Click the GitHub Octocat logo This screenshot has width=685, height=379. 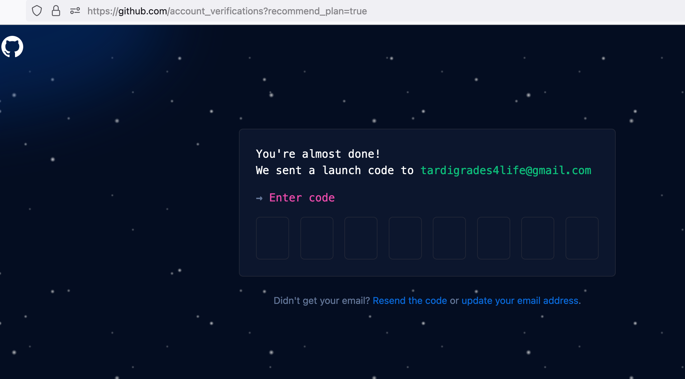[12, 47]
